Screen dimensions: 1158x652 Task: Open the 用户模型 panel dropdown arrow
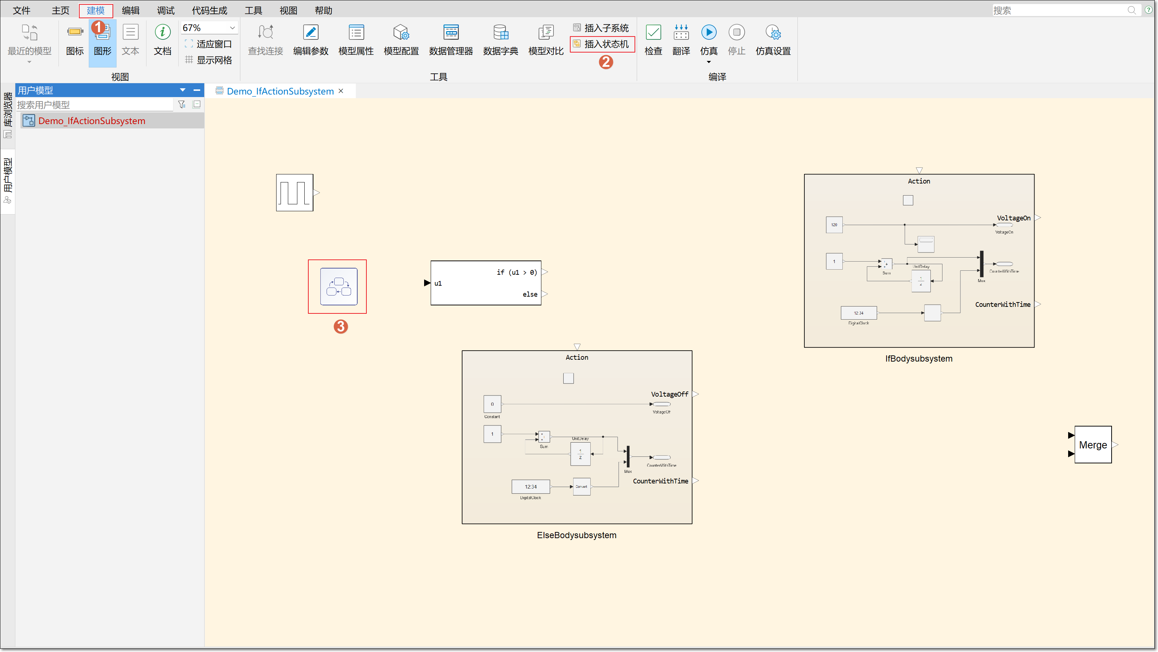pyautogui.click(x=183, y=90)
